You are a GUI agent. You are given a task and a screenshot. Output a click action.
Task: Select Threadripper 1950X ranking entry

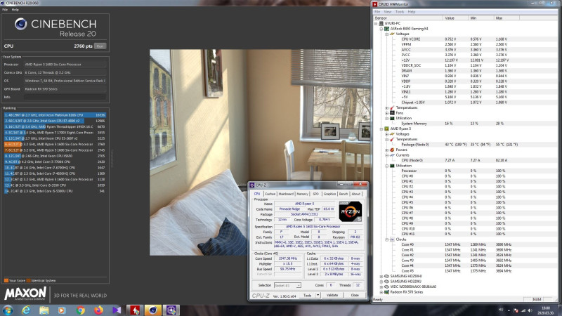click(x=55, y=127)
